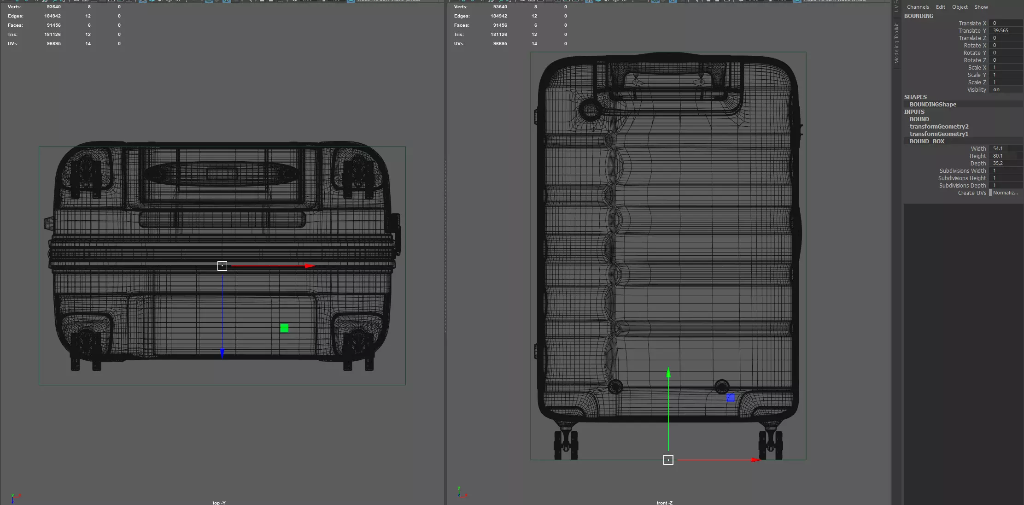Select the transformGeometry2 input node
Screen dimensions: 1024x505
(939, 127)
